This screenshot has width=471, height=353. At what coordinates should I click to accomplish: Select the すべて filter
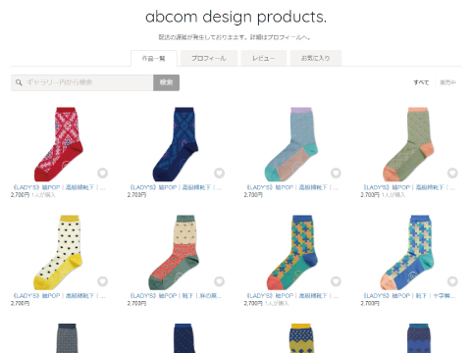pos(421,82)
